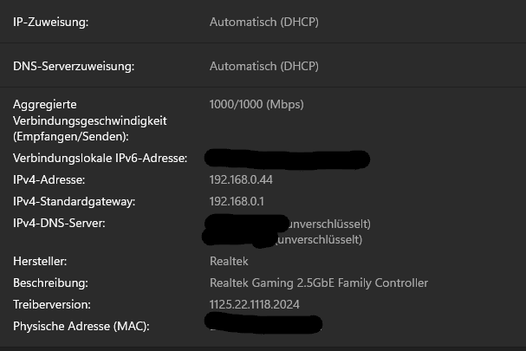This screenshot has width=526, height=351.
Task: Select the 1000/1000 (Mbps) speed value
Action: coord(256,105)
